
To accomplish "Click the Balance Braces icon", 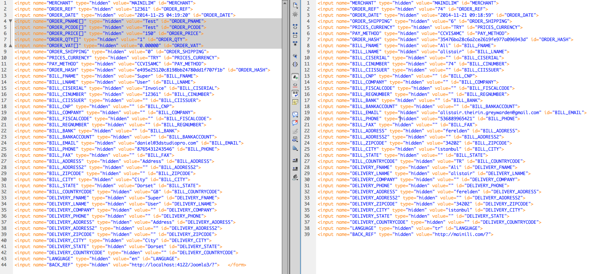I will point(295,64).
